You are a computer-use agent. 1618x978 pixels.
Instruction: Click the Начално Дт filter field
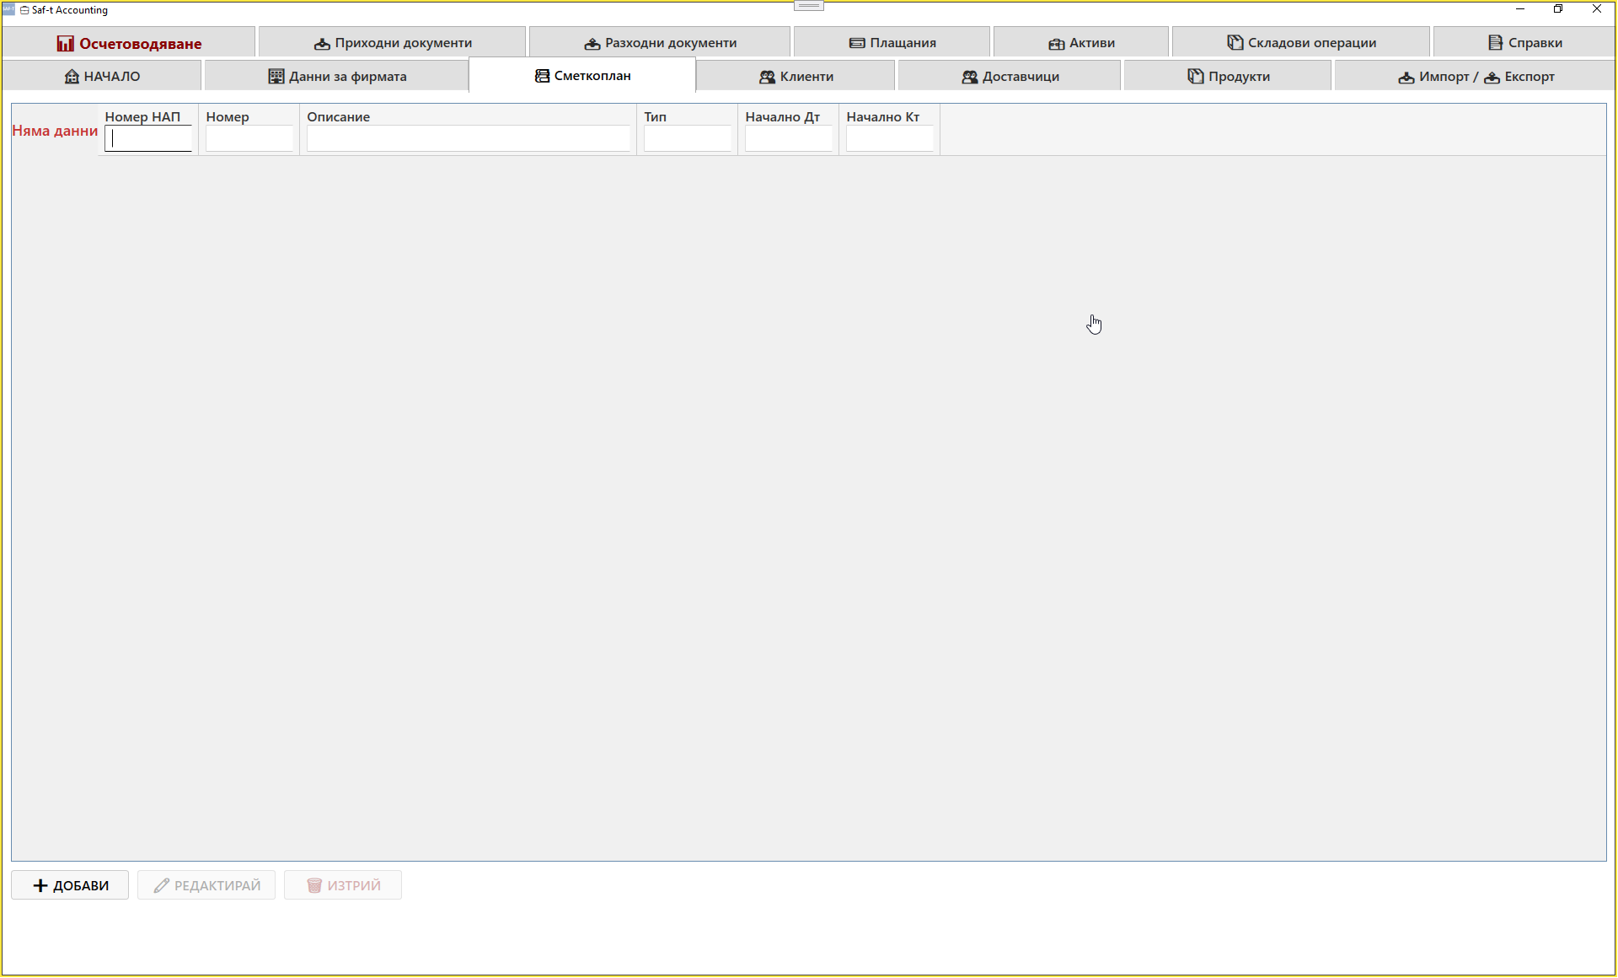[x=789, y=138]
